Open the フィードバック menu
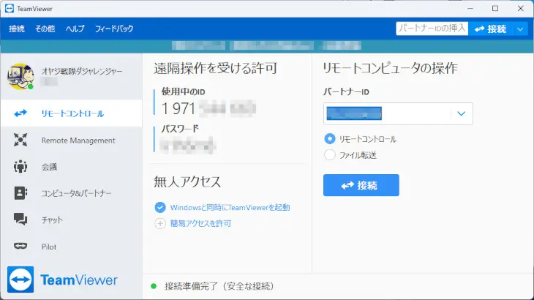The image size is (534, 300). (114, 29)
